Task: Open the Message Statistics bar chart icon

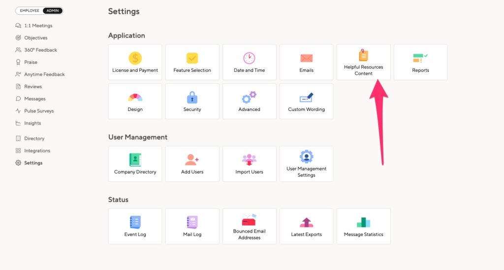Action: pyautogui.click(x=363, y=222)
